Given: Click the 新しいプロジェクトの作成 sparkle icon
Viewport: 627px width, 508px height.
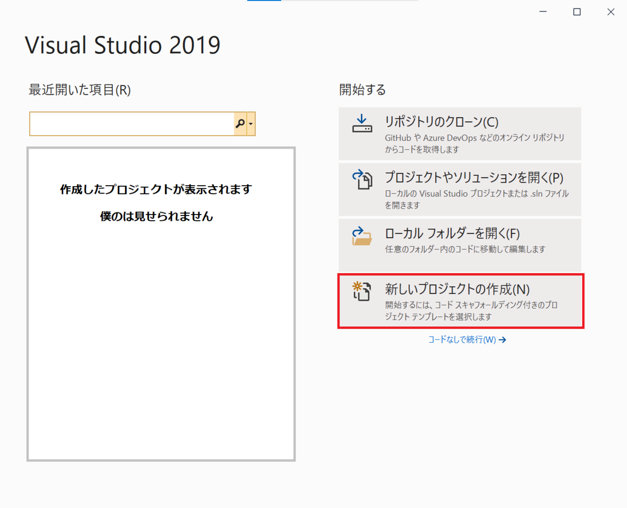Looking at the screenshot, I should click(362, 292).
